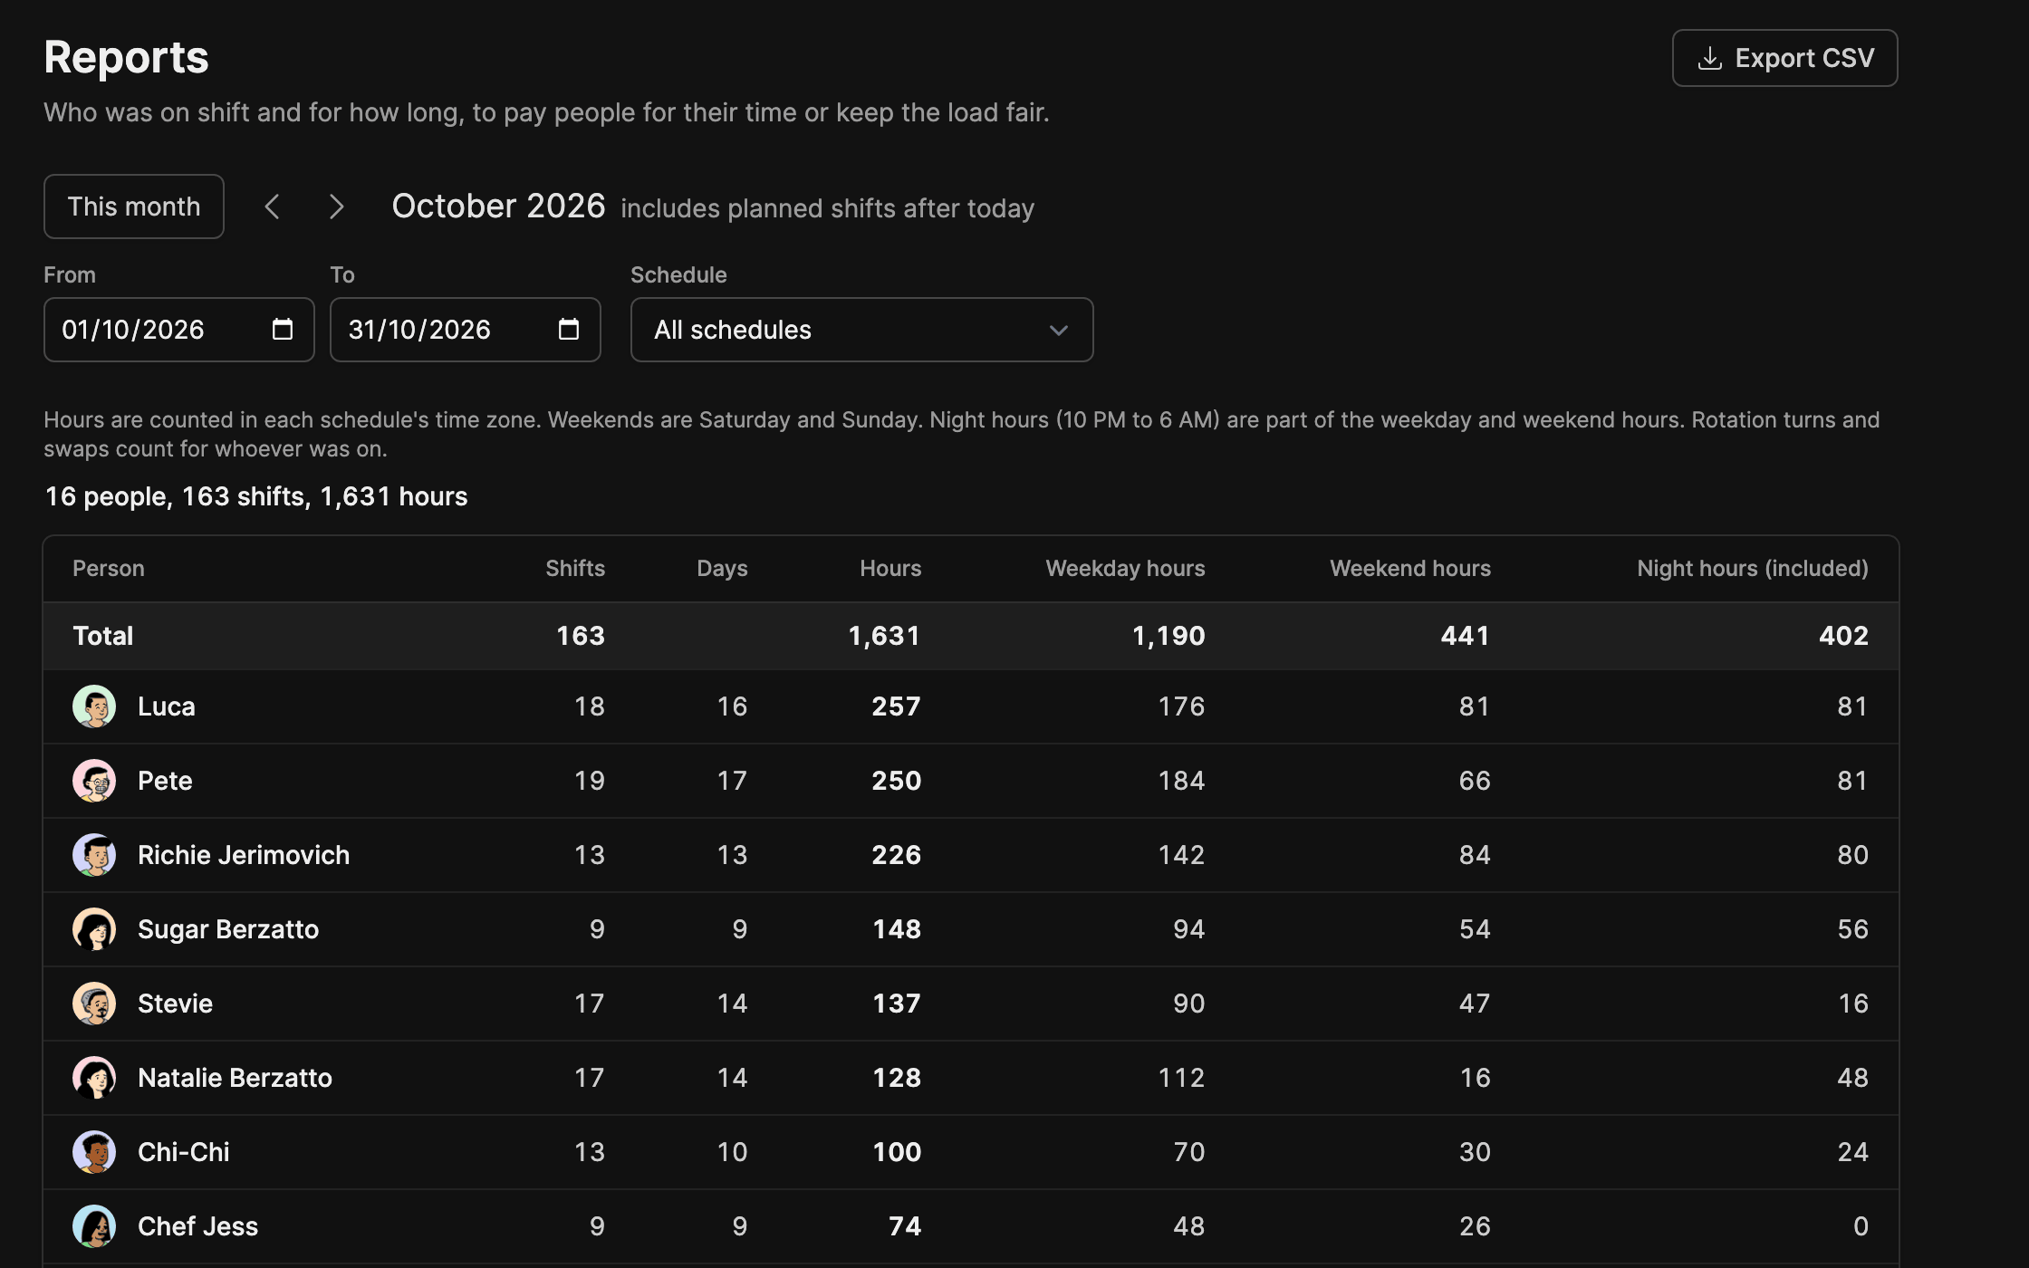Image resolution: width=2029 pixels, height=1268 pixels.
Task: Go to previous month arrow
Action: pyautogui.click(x=272, y=207)
